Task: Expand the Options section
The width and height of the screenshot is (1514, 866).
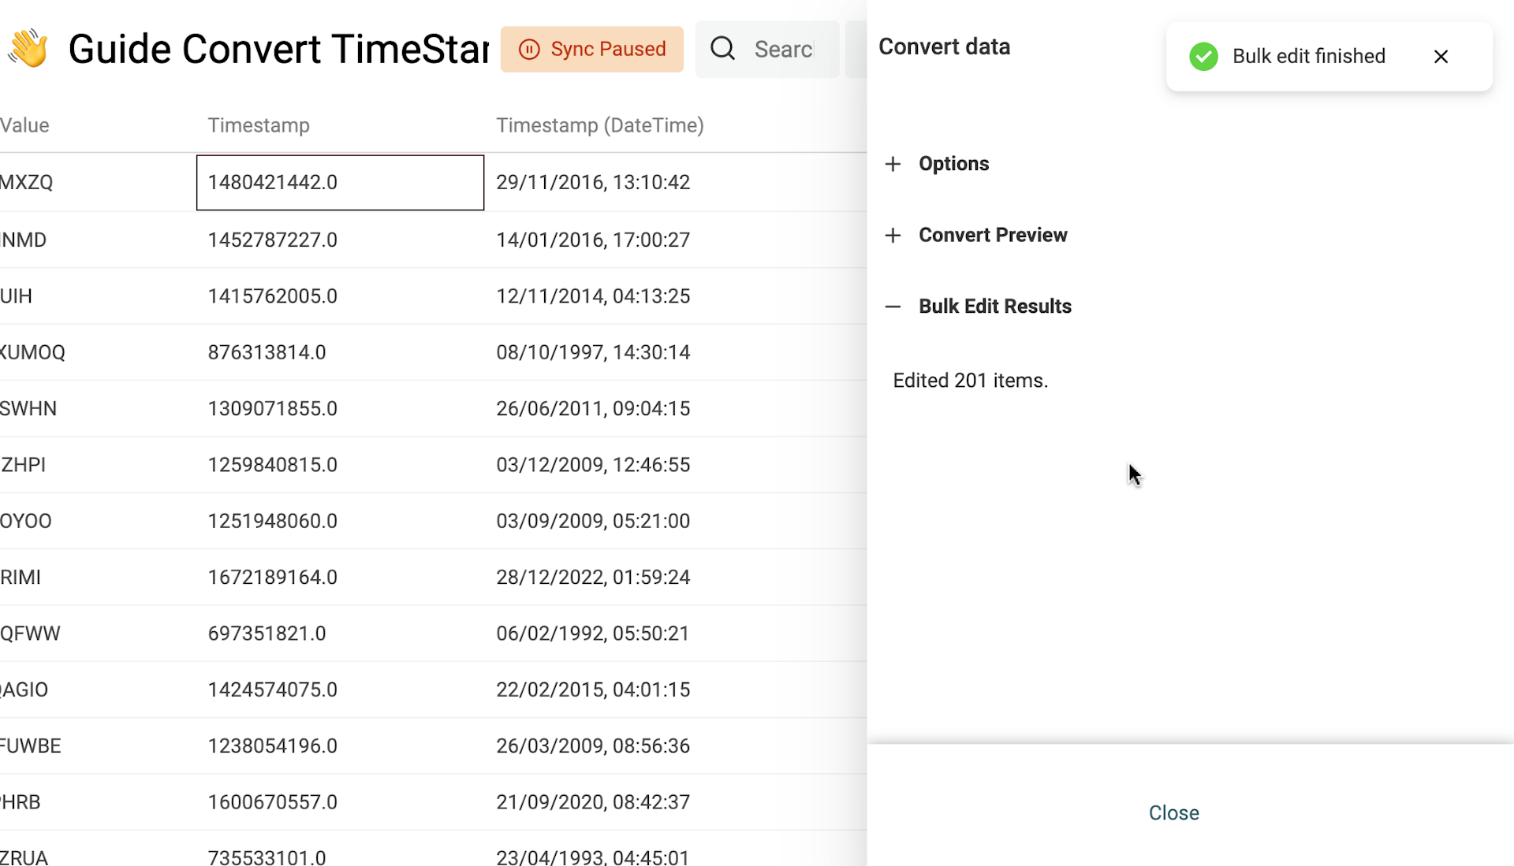Action: (x=953, y=164)
